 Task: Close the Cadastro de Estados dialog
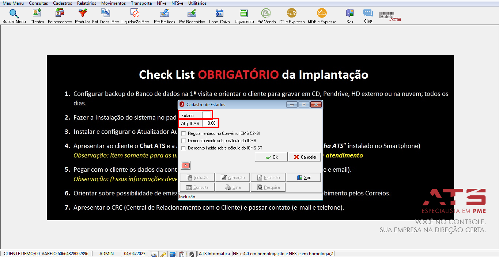click(x=315, y=105)
